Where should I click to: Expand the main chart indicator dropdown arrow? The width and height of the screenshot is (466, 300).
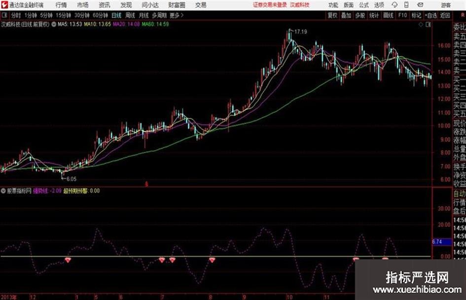pos(54,24)
